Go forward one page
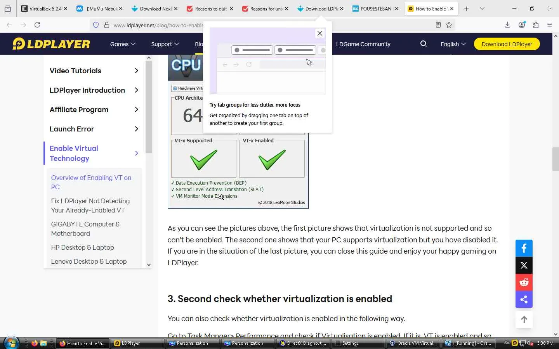The image size is (559, 349). point(23,25)
